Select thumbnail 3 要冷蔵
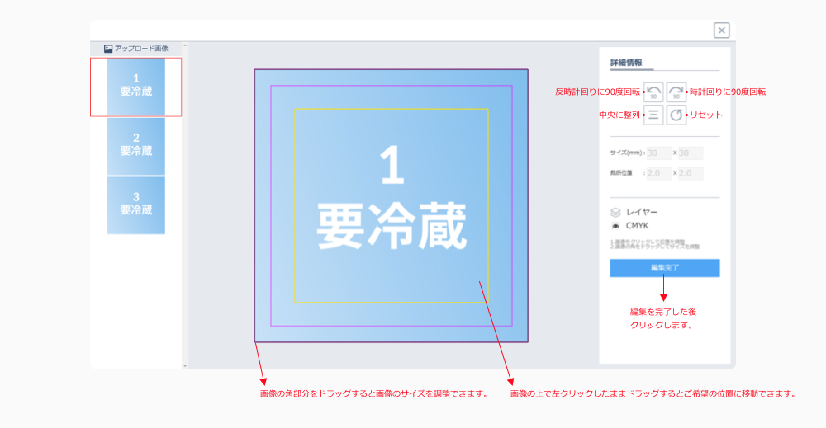Image resolution: width=826 pixels, height=428 pixels. coord(136,205)
